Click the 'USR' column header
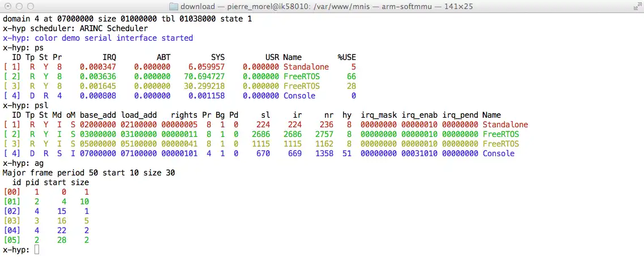644x257 pixels. point(272,57)
